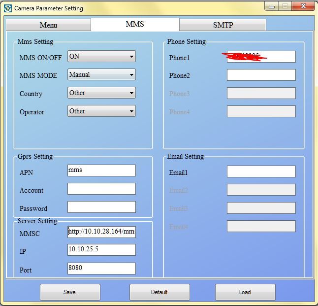Click the APN text field
This screenshot has width=318, height=306.
tap(101, 170)
